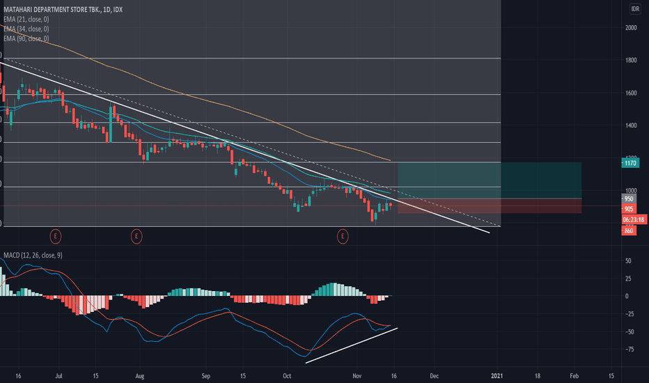Viewport: 649px width, 383px height.
Task: Click the 1800 price axis label
Action: pos(631,60)
